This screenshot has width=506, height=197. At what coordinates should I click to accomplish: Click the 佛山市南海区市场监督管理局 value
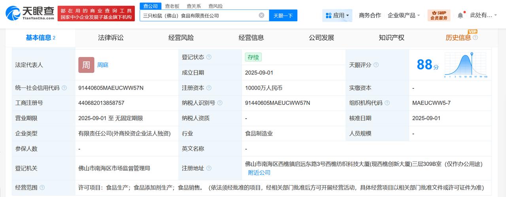click(114, 168)
